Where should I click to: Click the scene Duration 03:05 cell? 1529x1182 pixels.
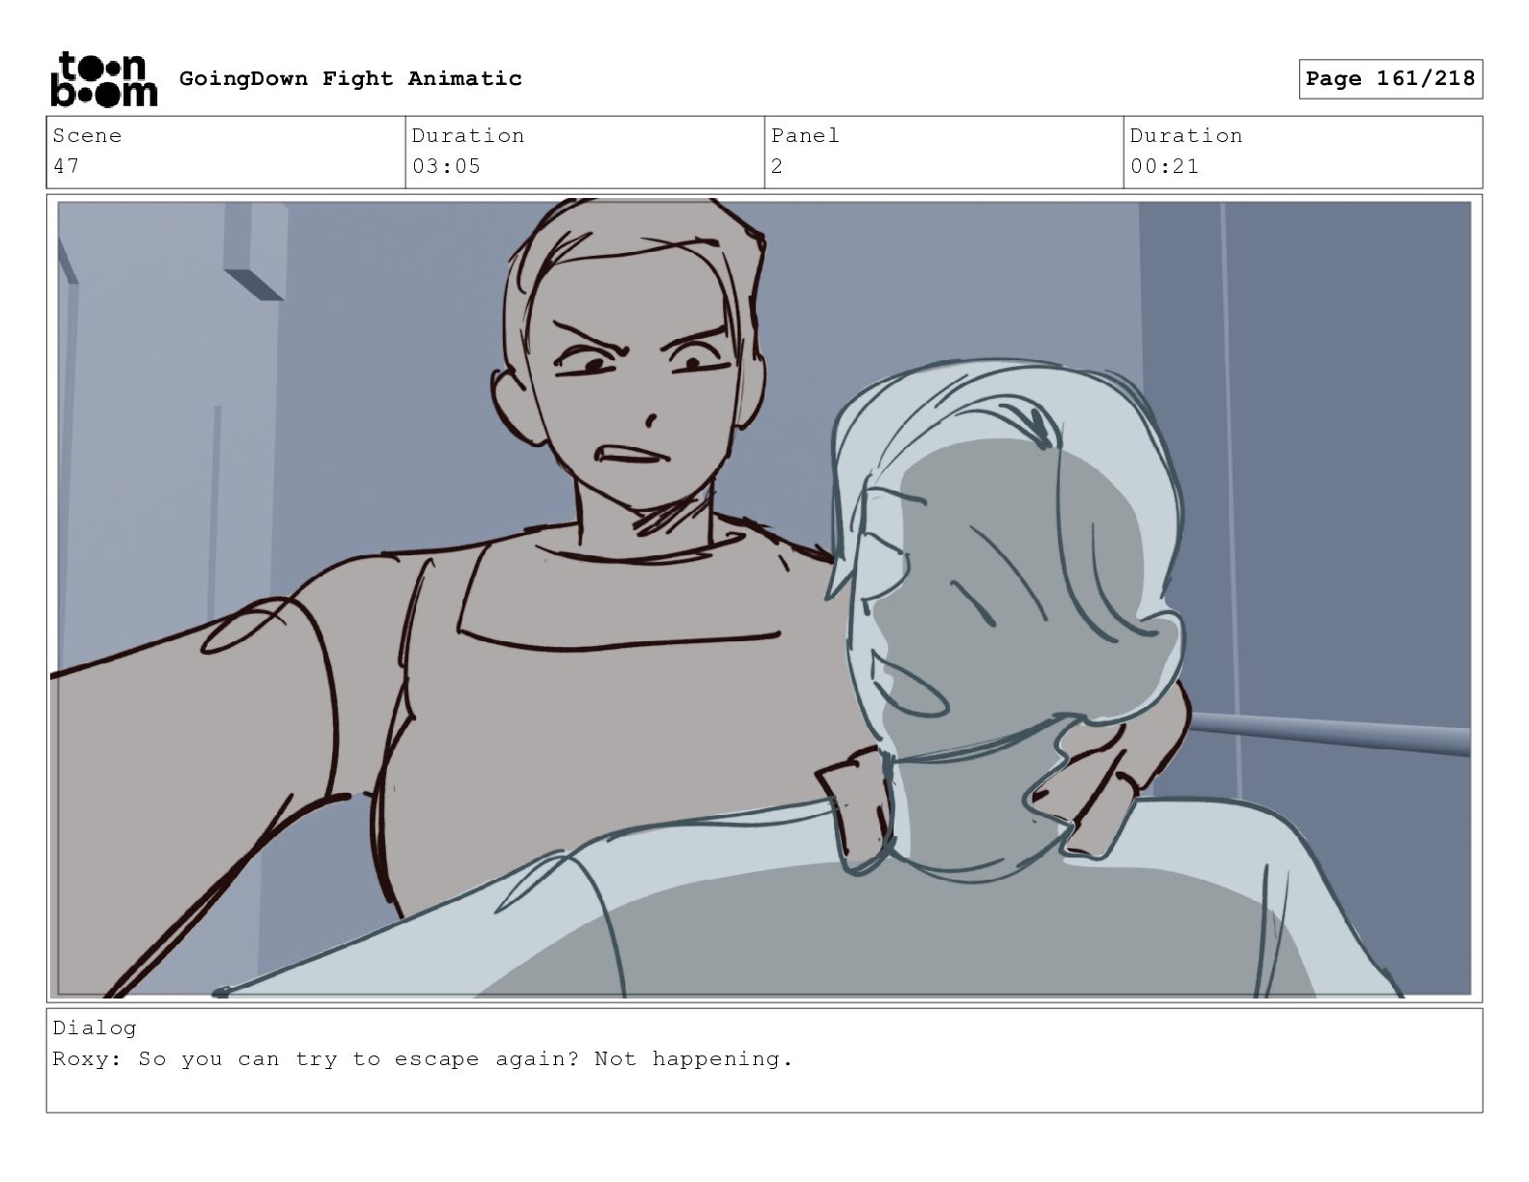click(x=585, y=153)
